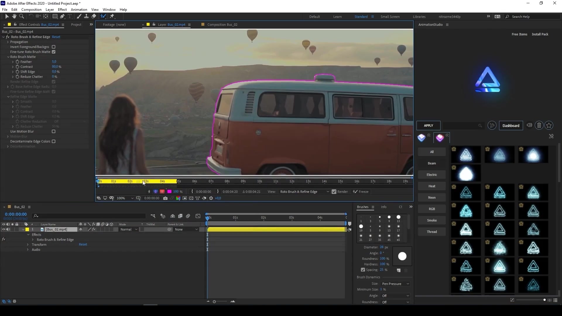Screen dimensions: 562x316
Task: Enable Fine-tune Roto Brush Matte
Action: [x=54, y=52]
